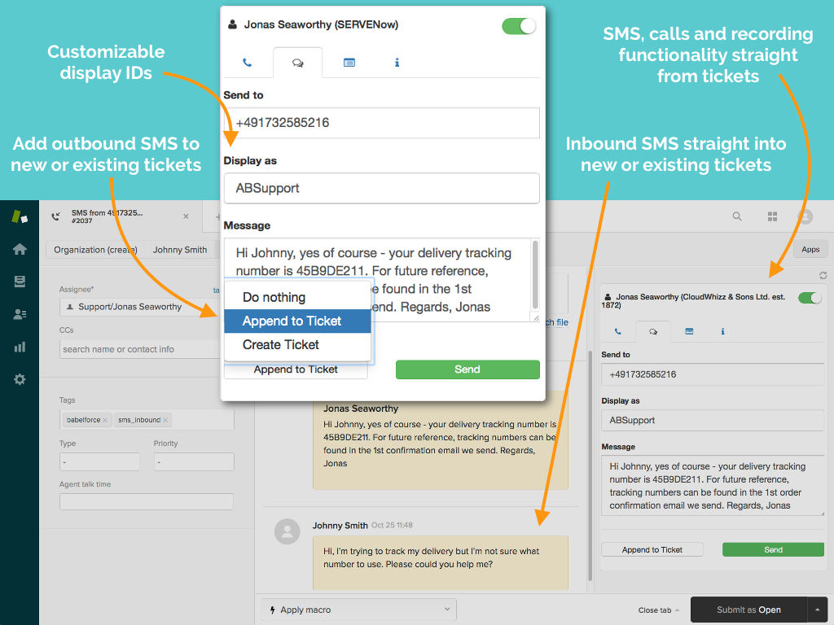Toggle the Jonas Seaworthy (SERVENow) switch off

click(x=519, y=26)
